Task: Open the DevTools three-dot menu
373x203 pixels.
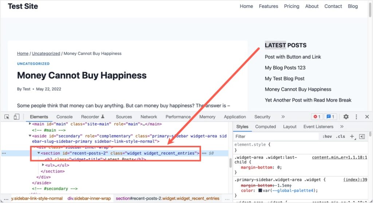Action: (x=356, y=117)
